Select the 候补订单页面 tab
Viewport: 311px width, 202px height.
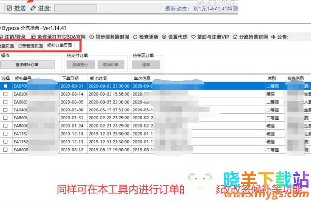pyautogui.click(x=59, y=46)
